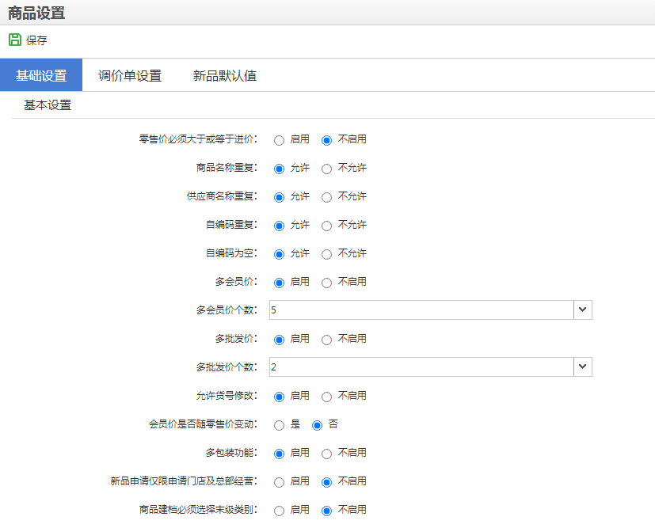The image size is (655, 528).
Task: Enable 零售价必须大于或等于进价 option
Action: pyautogui.click(x=279, y=140)
